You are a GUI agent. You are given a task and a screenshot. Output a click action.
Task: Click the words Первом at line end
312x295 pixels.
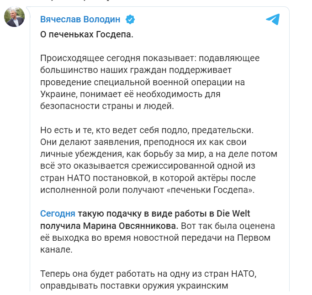click(254, 238)
